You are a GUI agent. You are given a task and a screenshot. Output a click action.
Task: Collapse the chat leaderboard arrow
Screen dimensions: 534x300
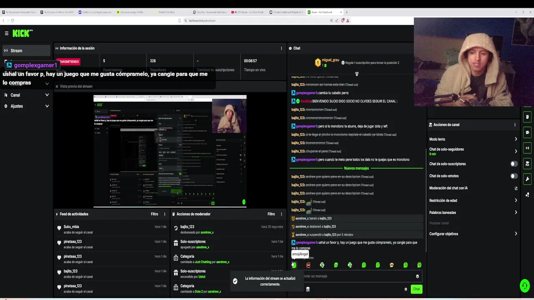(x=357, y=74)
